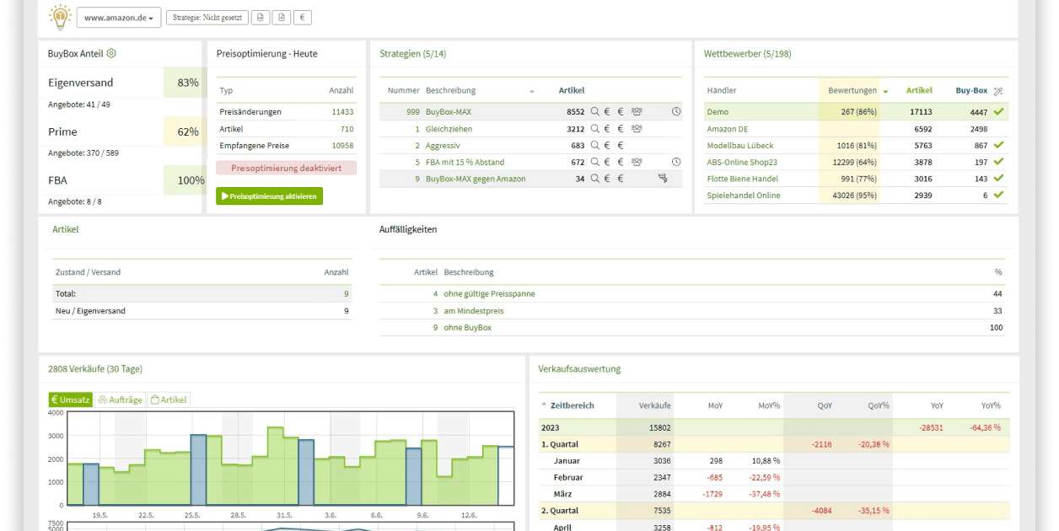
Task: Click the Februar row in Verkaufsauswertung
Action: point(774,477)
